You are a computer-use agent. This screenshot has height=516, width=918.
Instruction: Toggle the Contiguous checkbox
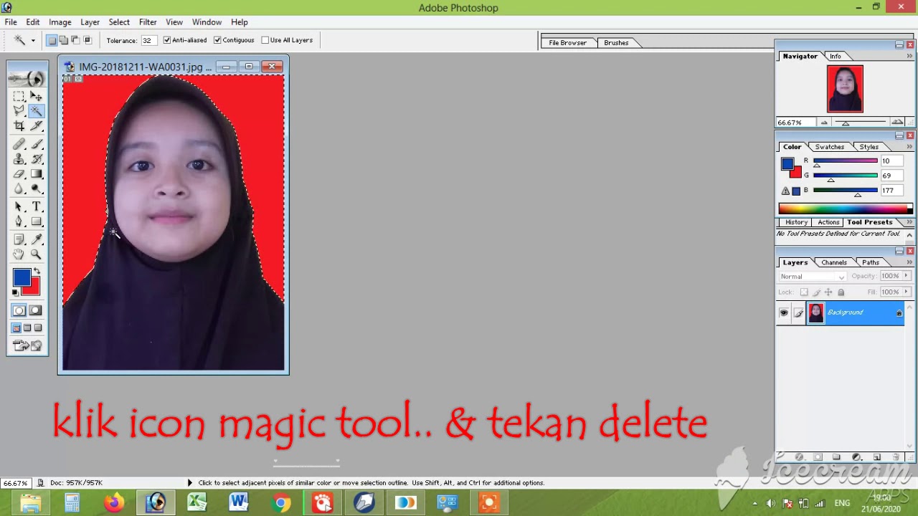(217, 40)
